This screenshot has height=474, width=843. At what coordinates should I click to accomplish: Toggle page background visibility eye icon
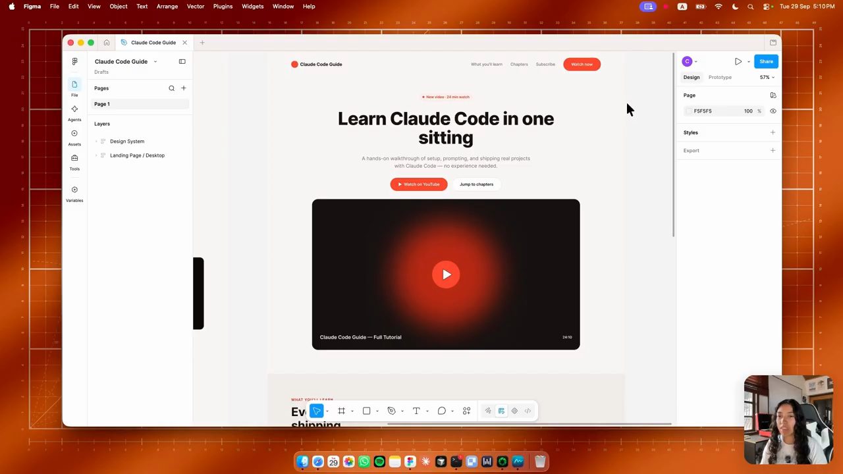773,111
